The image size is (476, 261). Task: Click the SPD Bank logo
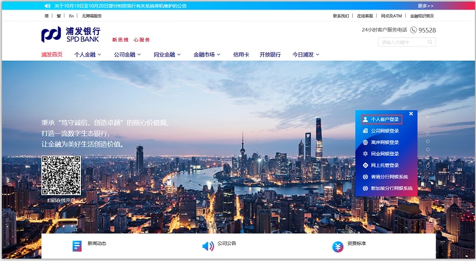(x=71, y=34)
